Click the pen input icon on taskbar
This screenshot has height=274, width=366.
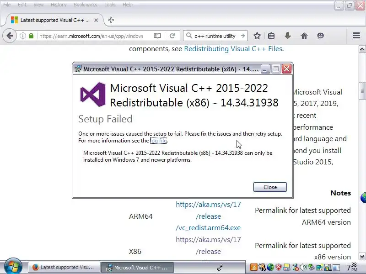point(220,267)
